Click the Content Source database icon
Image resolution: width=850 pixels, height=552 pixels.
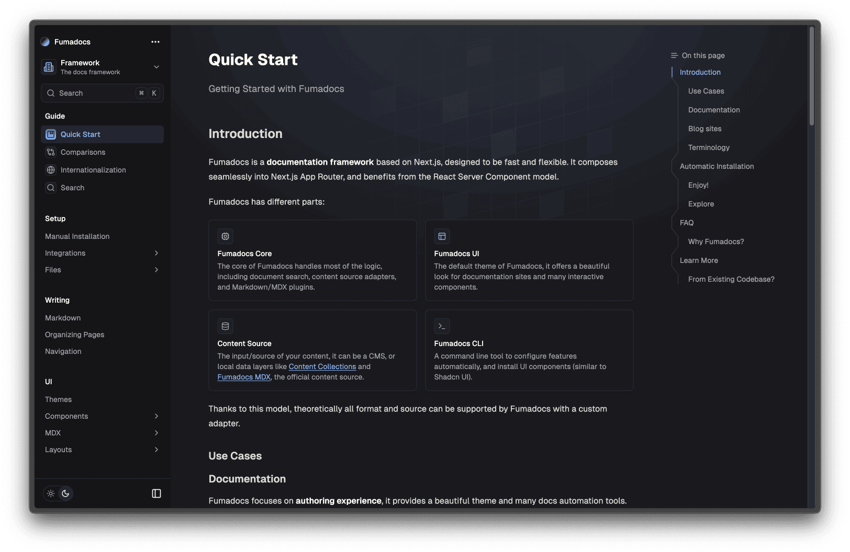click(x=225, y=326)
